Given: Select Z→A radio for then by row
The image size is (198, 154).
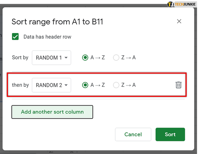Looking at the screenshot, I should coord(116,85).
